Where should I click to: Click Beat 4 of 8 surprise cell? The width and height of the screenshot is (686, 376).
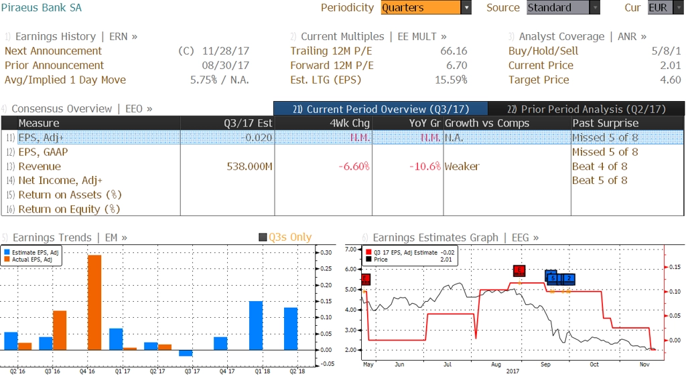(600, 167)
